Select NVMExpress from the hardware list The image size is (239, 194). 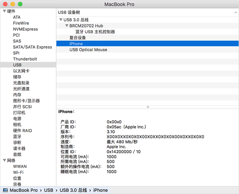pos(25,29)
